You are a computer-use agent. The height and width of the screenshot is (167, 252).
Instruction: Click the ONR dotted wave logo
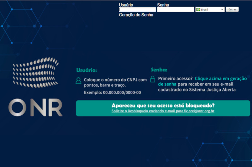point(36,72)
